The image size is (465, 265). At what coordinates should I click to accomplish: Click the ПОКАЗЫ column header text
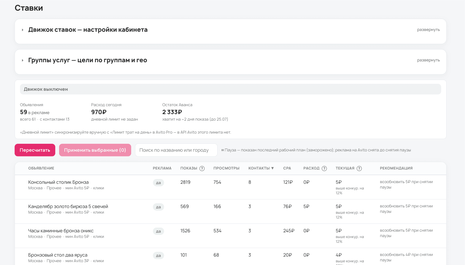pos(189,168)
